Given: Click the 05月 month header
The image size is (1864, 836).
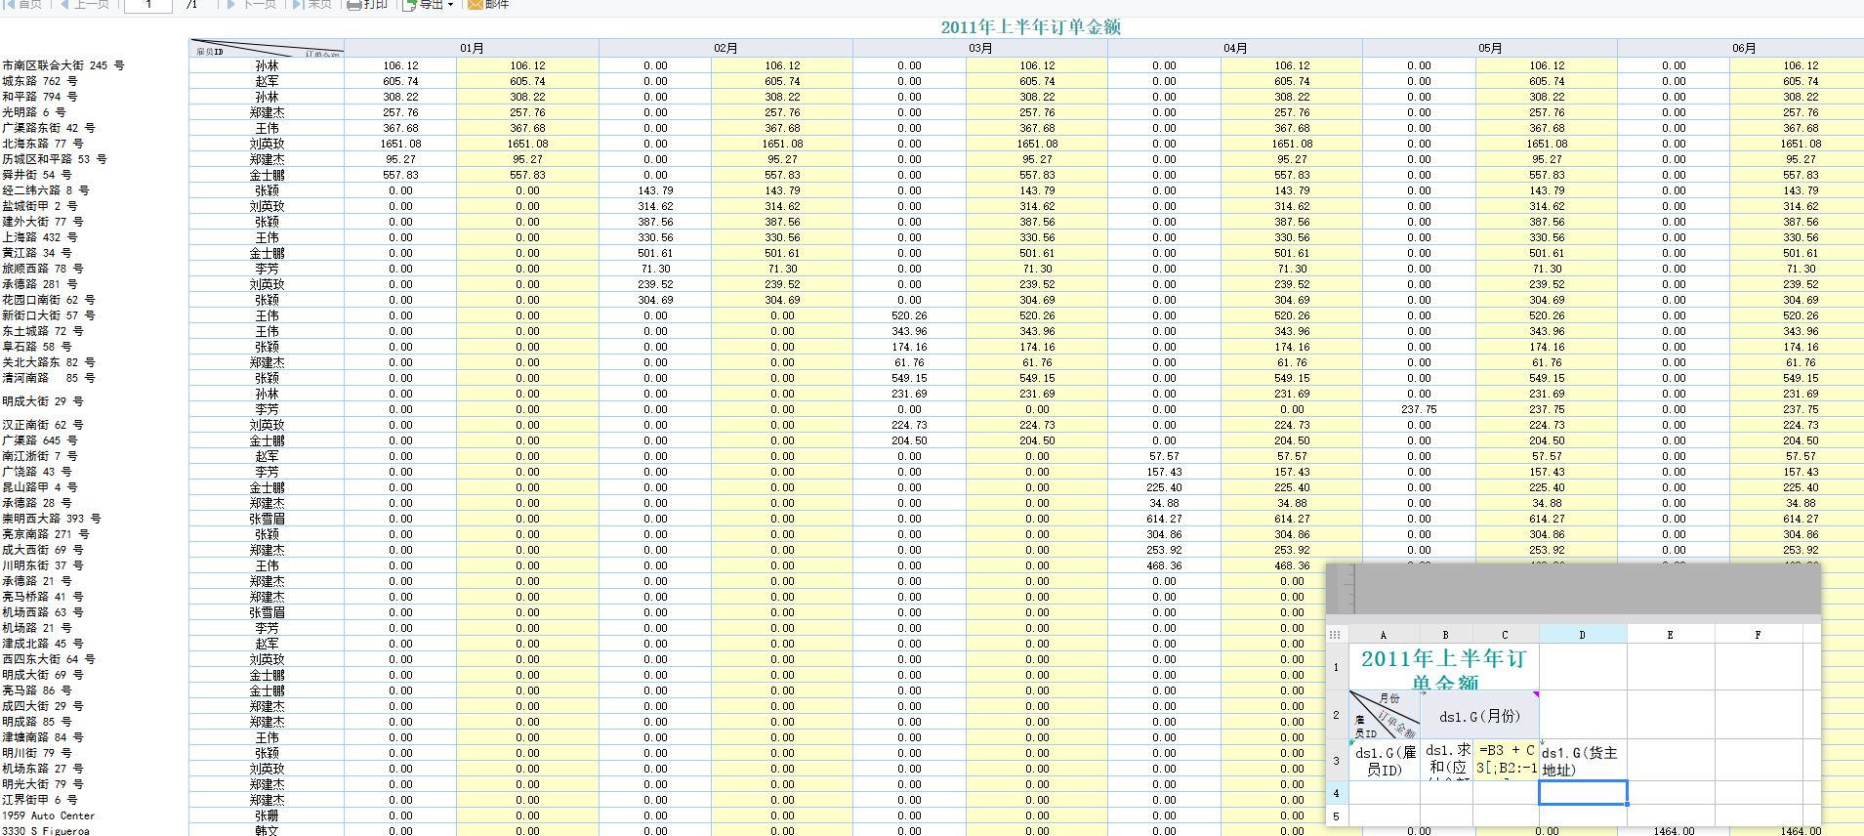Looking at the screenshot, I should (x=1490, y=48).
